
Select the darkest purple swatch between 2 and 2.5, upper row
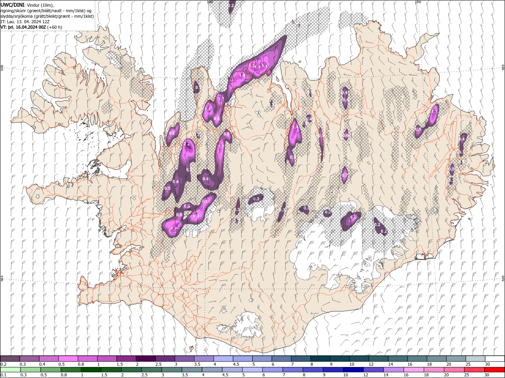(x=145, y=359)
